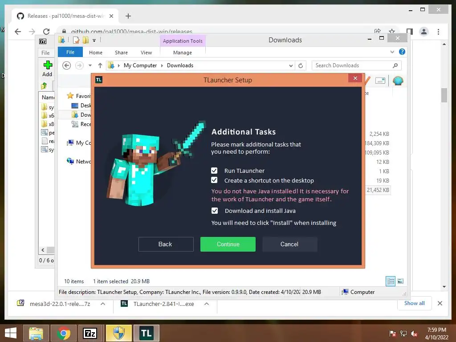Expand mesa3d download options chevron
The height and width of the screenshot is (342, 456).
point(103,304)
